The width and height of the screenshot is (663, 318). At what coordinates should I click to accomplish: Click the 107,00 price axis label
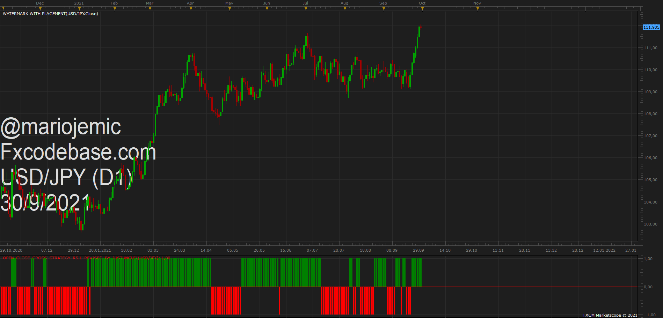pyautogui.click(x=650, y=136)
